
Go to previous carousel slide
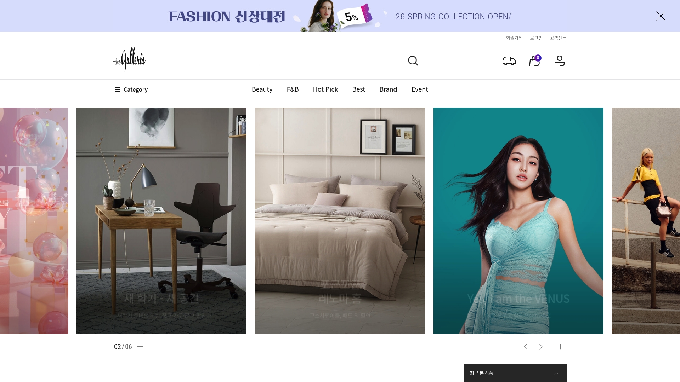pos(526,347)
